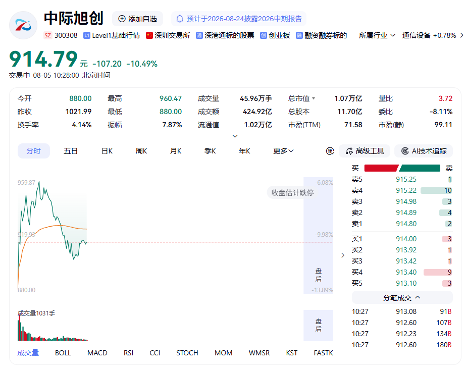The image size is (465, 372).
Task: Open 深港通标的股票 tag
Action: 229,35
